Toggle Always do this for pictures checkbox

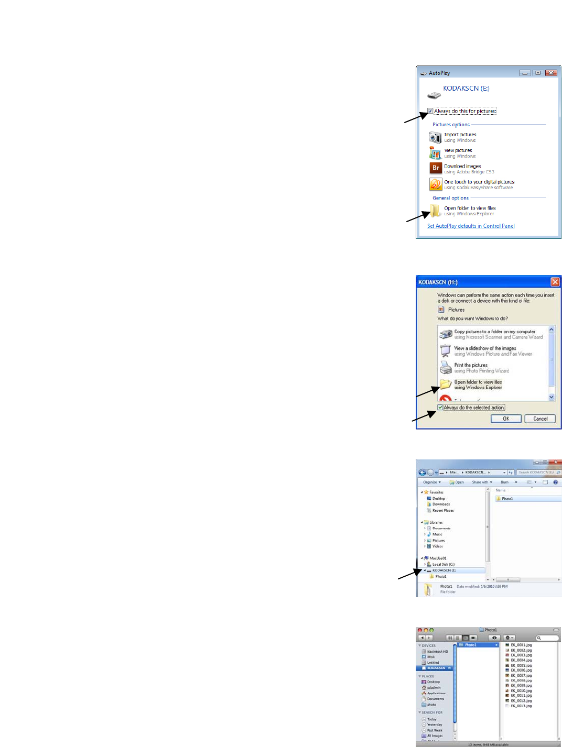pyautogui.click(x=430, y=111)
